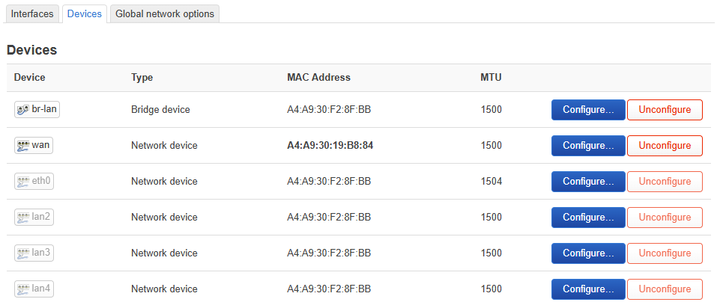The width and height of the screenshot is (720, 308).
Task: Configure the lan3 network device
Action: (588, 253)
